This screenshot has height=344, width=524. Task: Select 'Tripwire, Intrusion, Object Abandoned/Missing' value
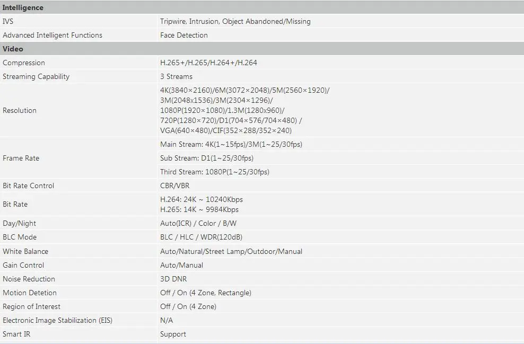point(235,21)
